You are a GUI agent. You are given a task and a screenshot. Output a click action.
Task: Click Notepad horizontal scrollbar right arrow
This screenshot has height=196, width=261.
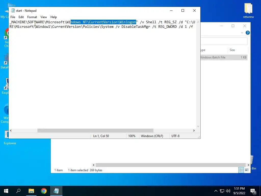194,130
